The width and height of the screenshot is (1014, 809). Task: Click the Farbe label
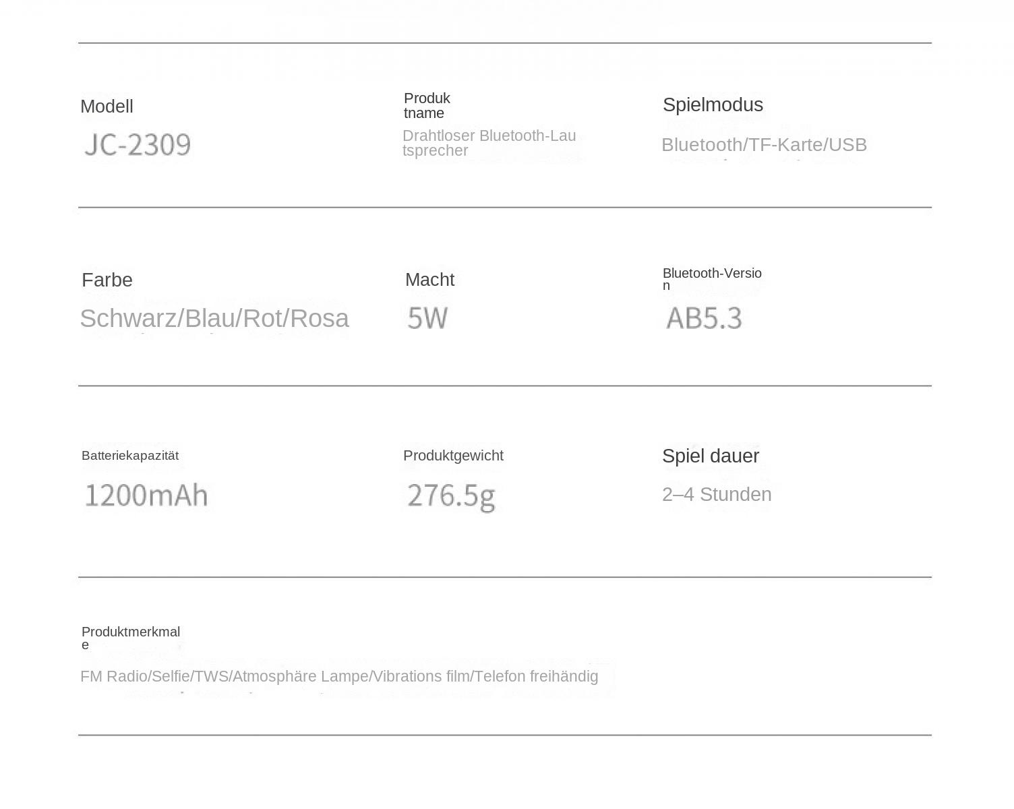pyautogui.click(x=107, y=280)
